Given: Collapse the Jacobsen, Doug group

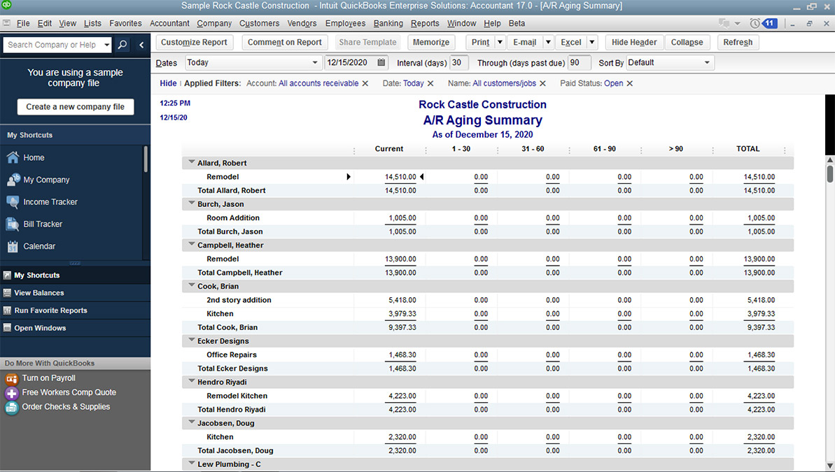Looking at the screenshot, I should coord(192,422).
